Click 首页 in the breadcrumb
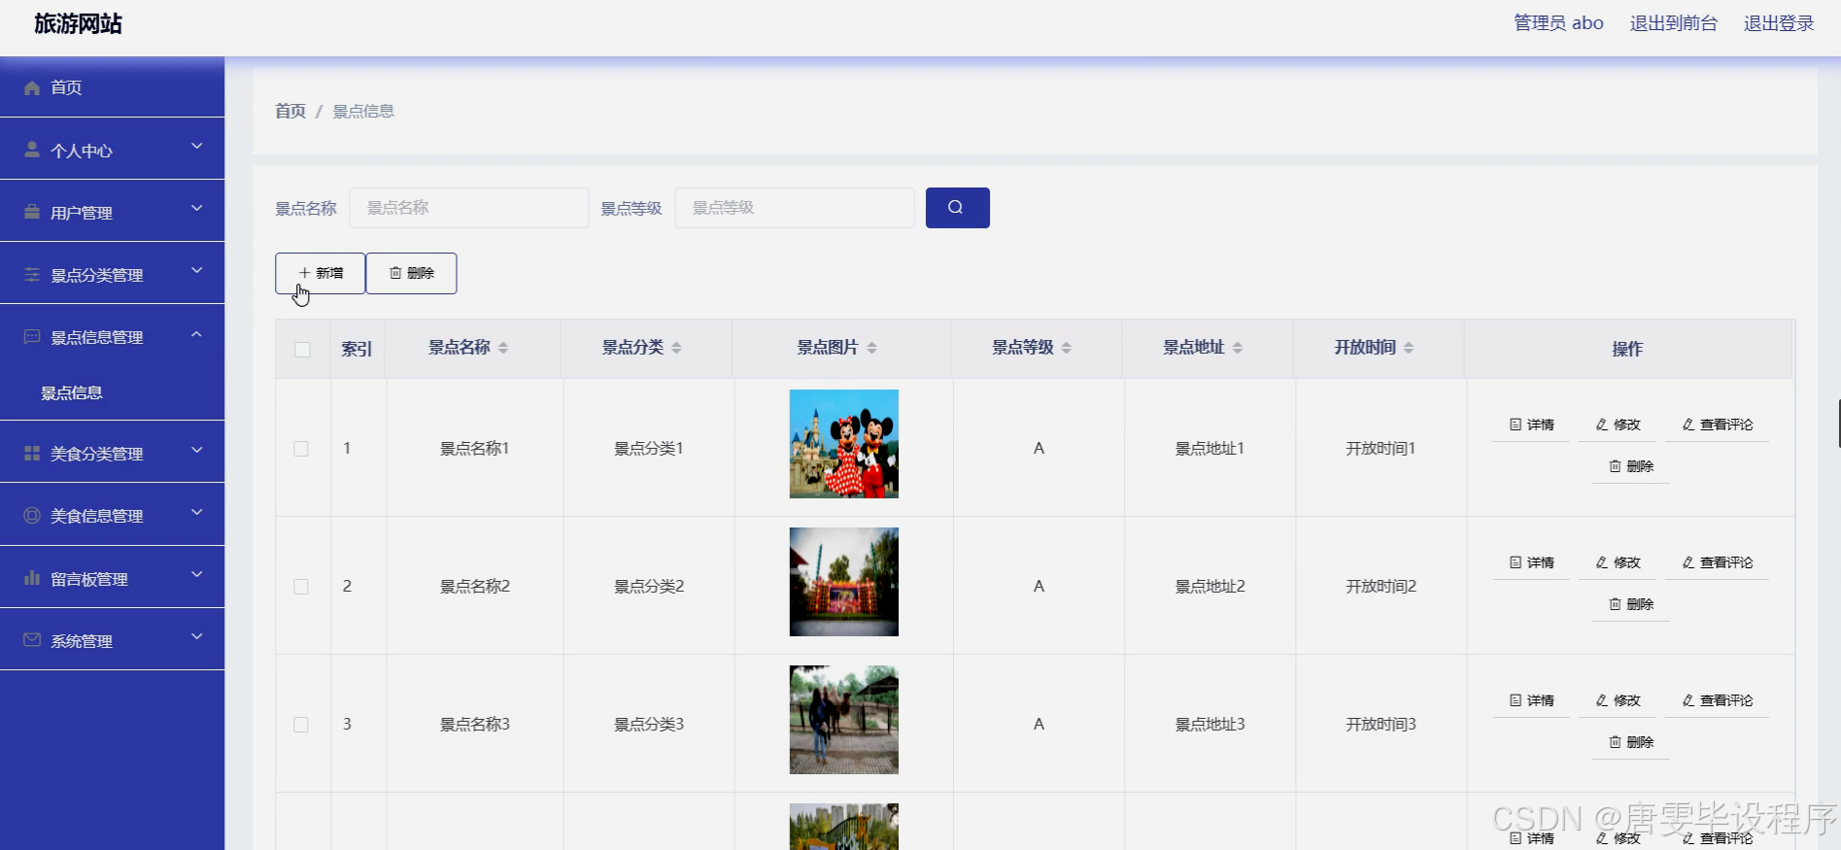Viewport: 1841px width, 850px height. (x=290, y=112)
